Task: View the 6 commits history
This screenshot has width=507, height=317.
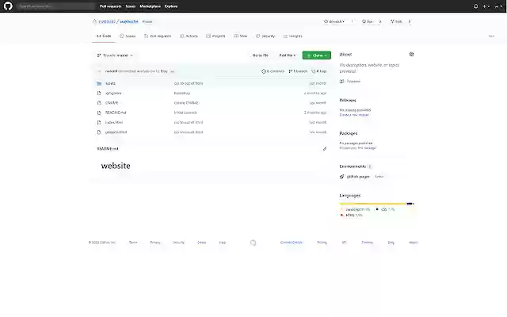Action: [x=273, y=71]
